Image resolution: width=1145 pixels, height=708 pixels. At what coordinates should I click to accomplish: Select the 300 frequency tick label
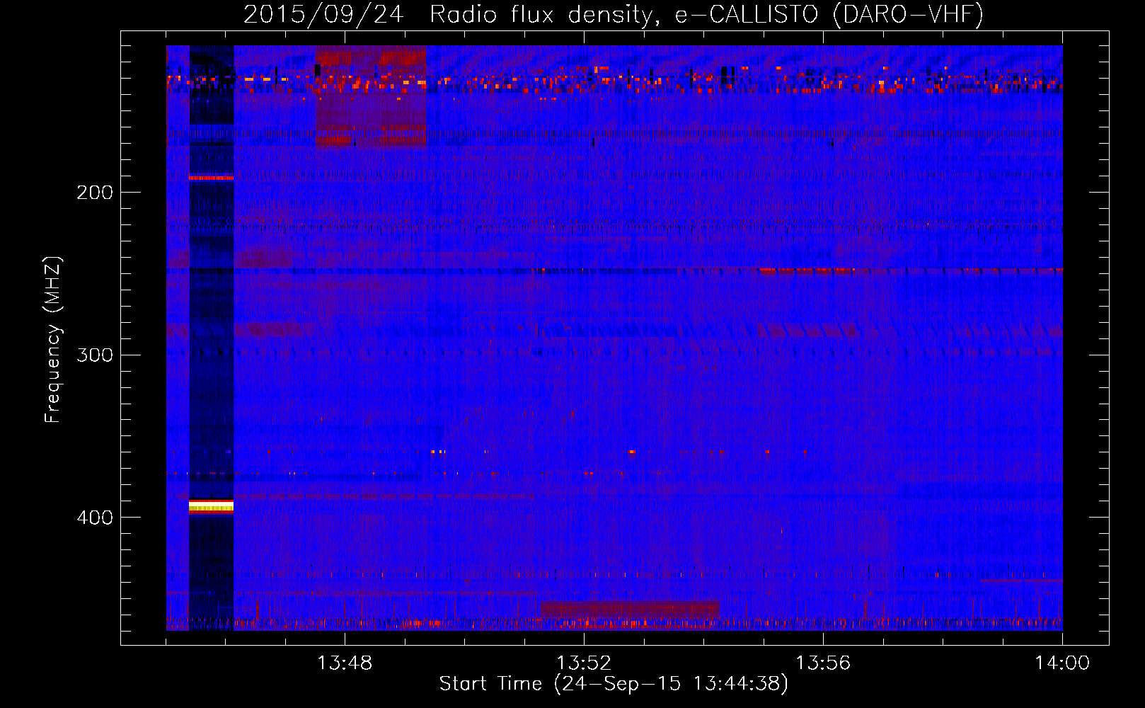click(x=95, y=355)
